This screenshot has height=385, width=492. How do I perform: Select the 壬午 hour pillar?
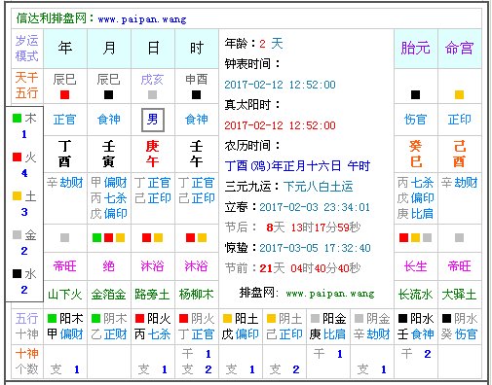click(x=196, y=154)
